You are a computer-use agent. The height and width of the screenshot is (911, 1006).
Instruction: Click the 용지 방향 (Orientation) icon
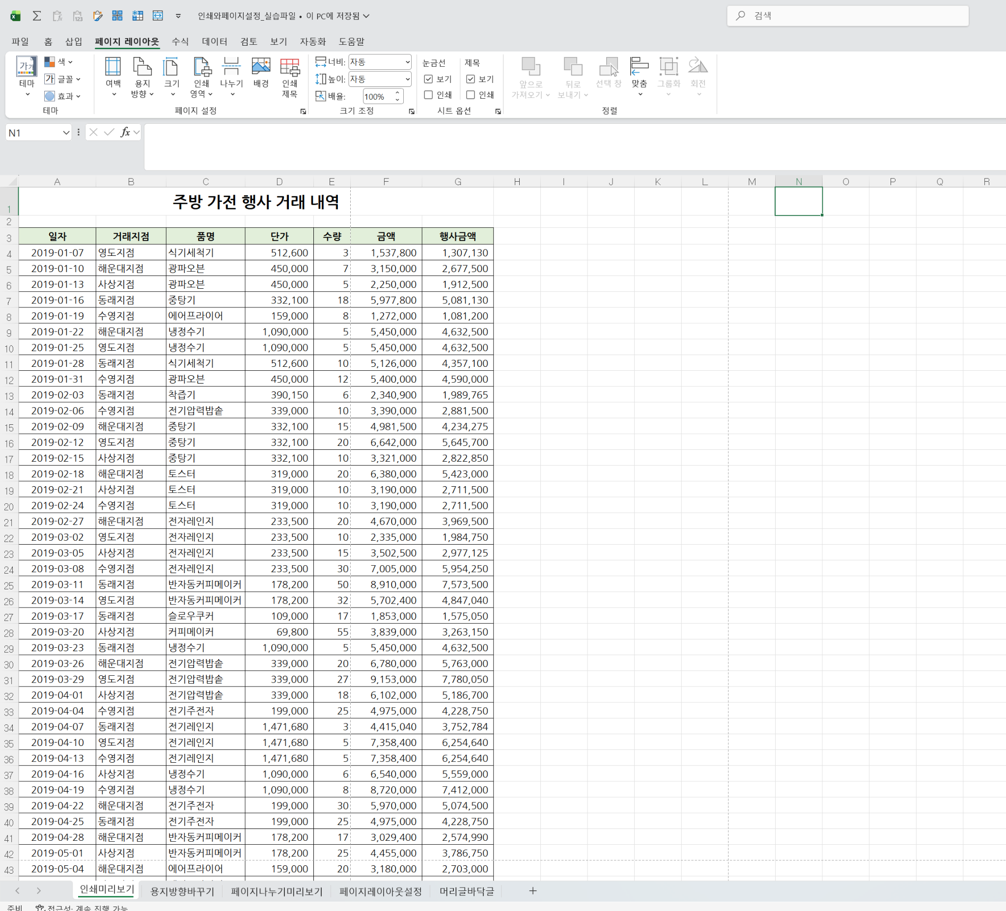pos(142,67)
